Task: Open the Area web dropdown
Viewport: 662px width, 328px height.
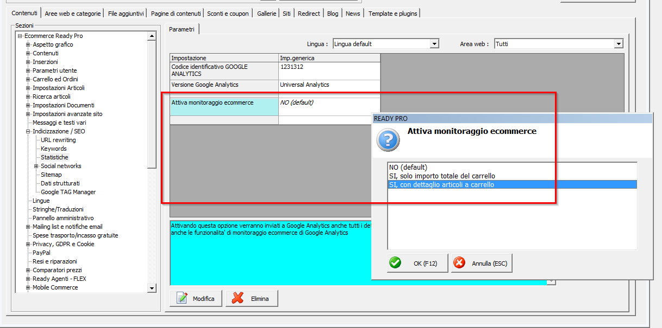Action: click(x=619, y=44)
